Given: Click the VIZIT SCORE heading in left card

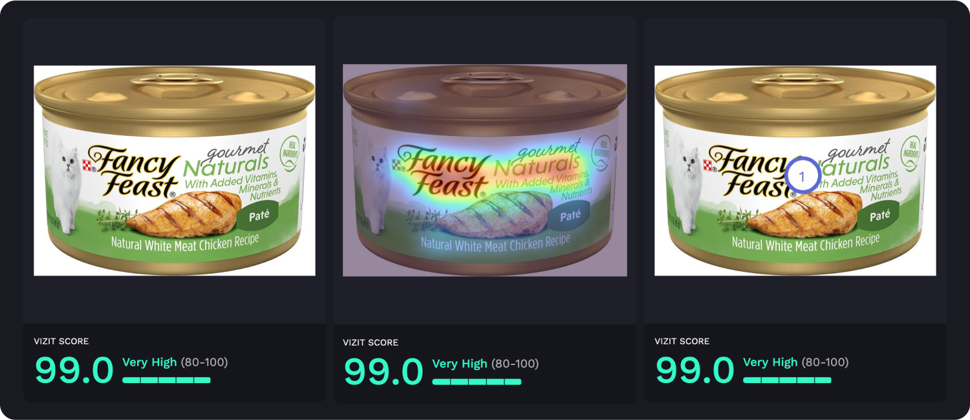Looking at the screenshot, I should (x=61, y=341).
